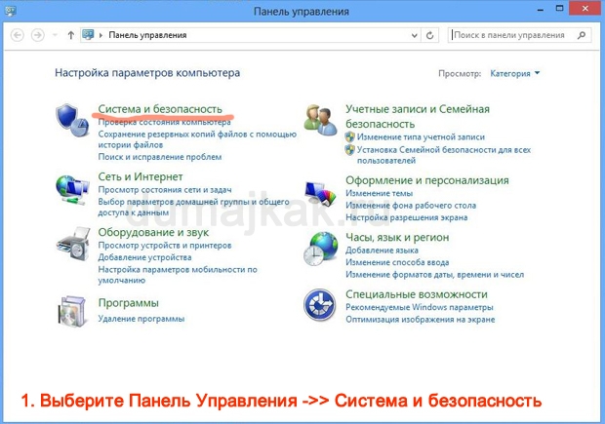Open the Programs disc box icon

point(72,312)
